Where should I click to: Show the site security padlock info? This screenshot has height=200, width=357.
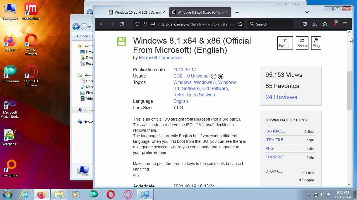[x=145, y=24]
